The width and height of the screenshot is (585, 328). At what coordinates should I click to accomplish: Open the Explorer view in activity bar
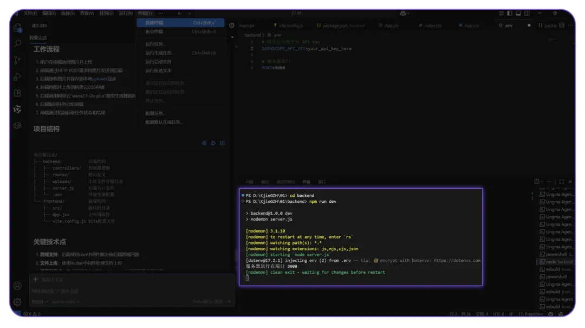tap(17, 28)
